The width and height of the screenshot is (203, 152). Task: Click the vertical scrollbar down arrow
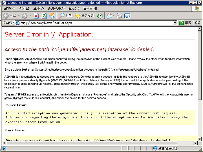(x=200, y=139)
